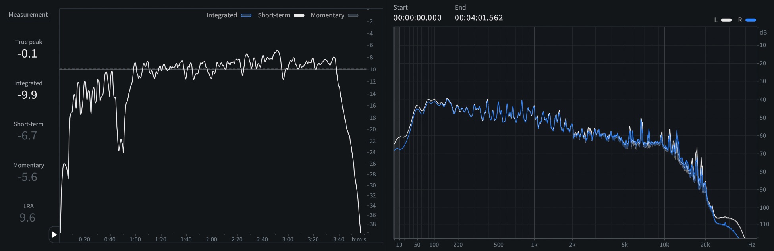
Task: Click the 5k frequency axis label
Action: click(625, 245)
